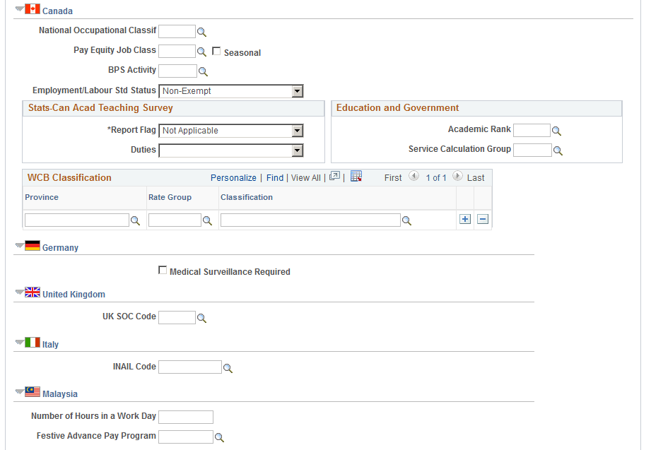Image resolution: width=651 pixels, height=450 pixels.
Task: Click View All in the WCB grid
Action: pos(305,177)
